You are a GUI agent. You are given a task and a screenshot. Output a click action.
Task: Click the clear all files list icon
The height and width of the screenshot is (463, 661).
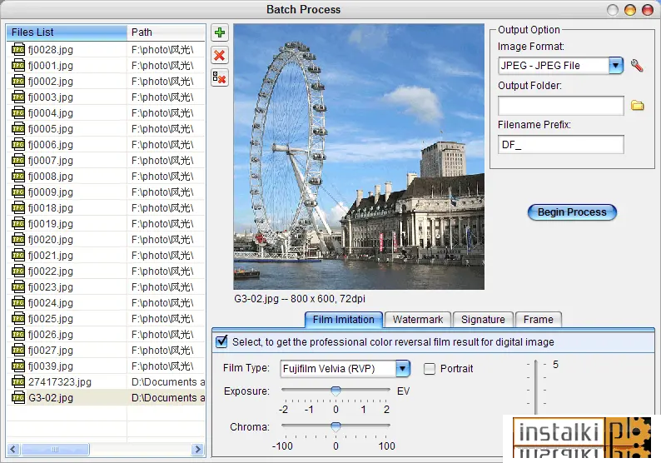(x=220, y=78)
